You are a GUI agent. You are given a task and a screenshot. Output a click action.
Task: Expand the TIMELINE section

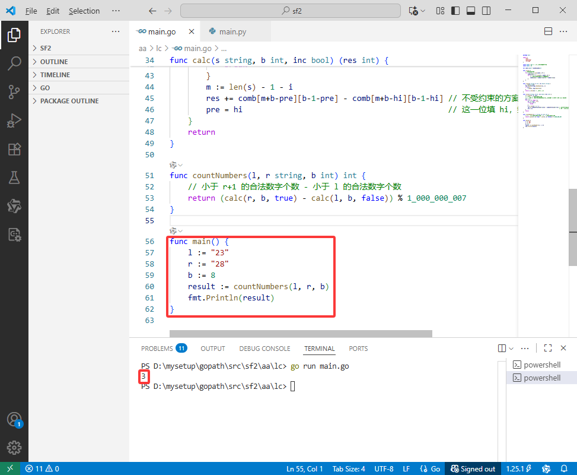coord(79,75)
